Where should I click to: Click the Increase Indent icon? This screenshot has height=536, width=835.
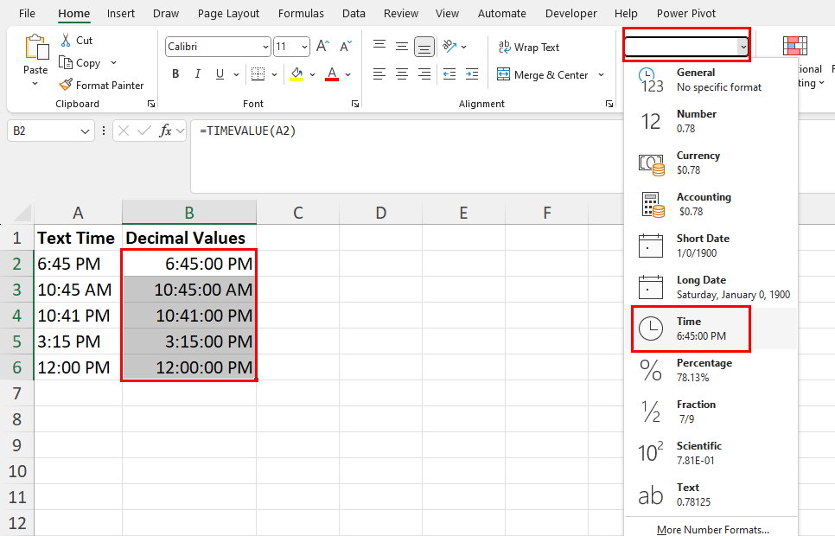472,74
